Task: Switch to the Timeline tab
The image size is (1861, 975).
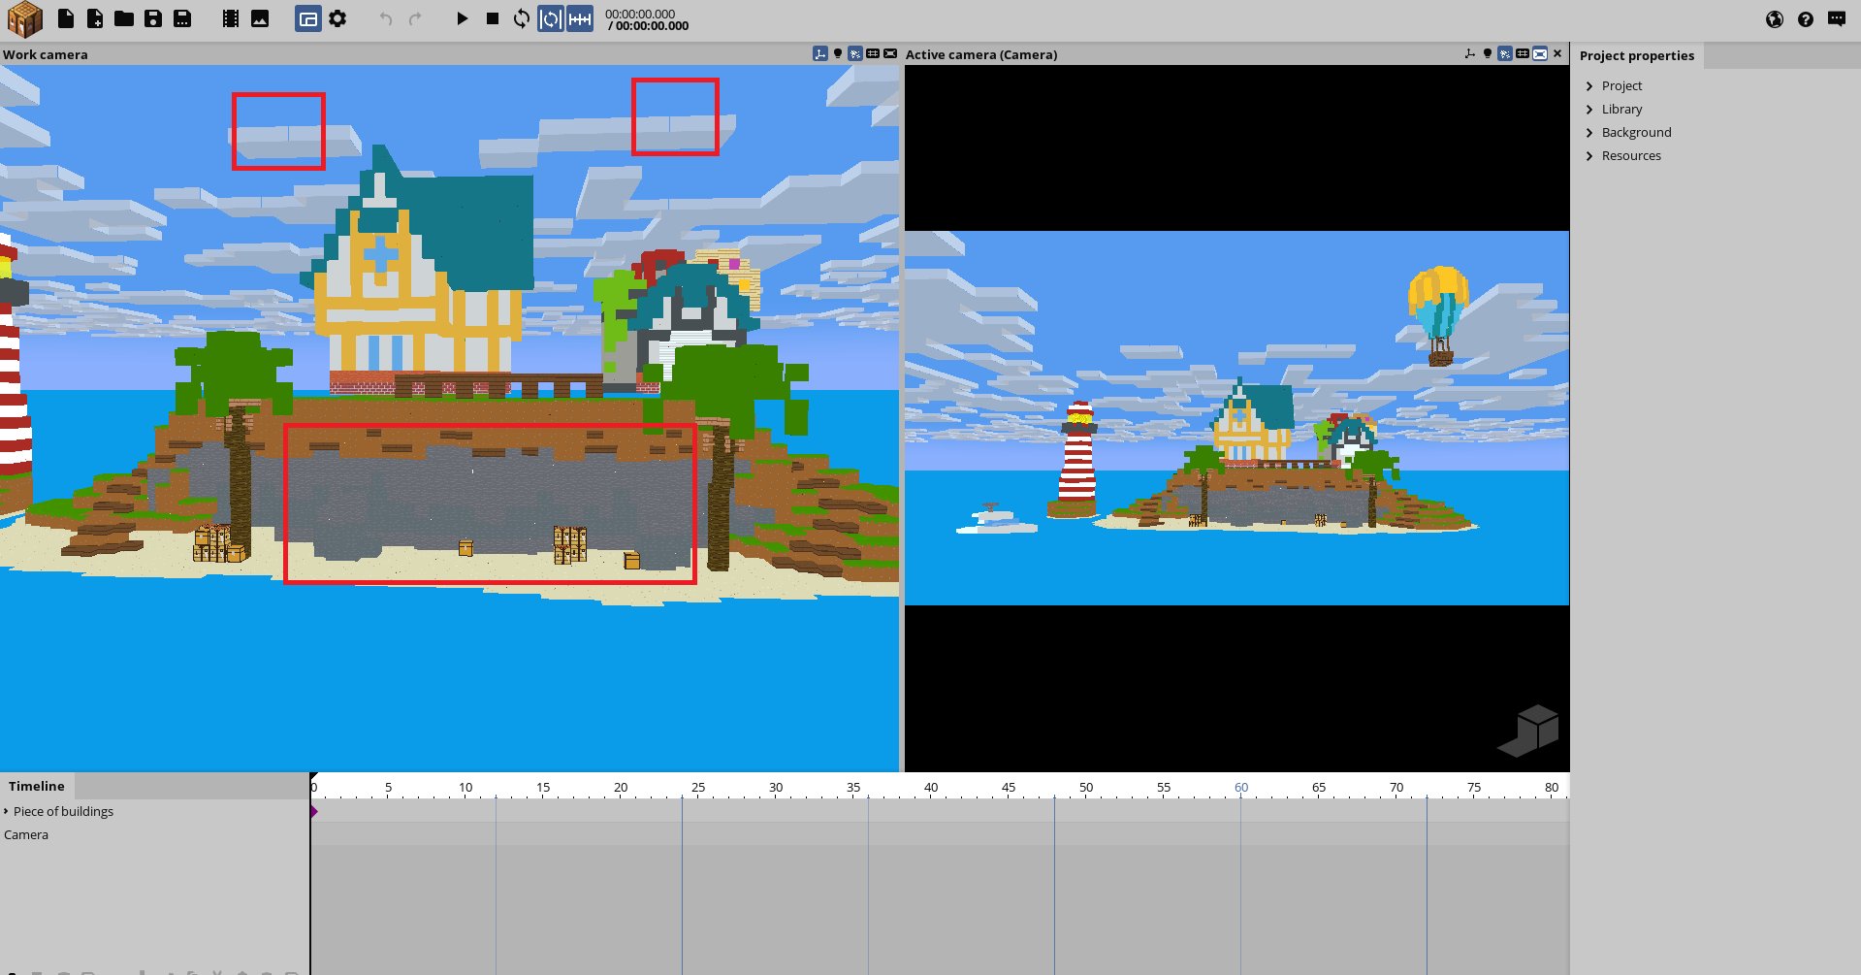Action: point(36,786)
